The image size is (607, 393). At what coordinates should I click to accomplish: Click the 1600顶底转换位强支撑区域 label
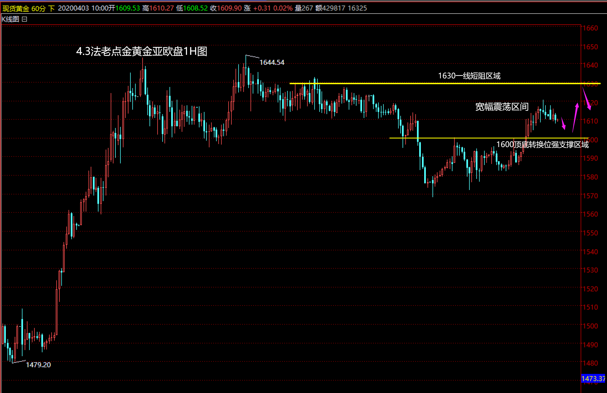[x=542, y=145]
